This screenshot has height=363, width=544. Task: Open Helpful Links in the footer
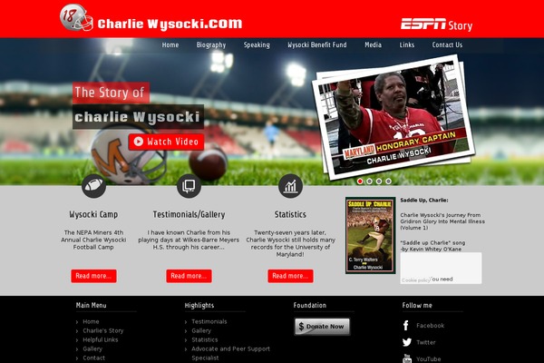point(101,339)
